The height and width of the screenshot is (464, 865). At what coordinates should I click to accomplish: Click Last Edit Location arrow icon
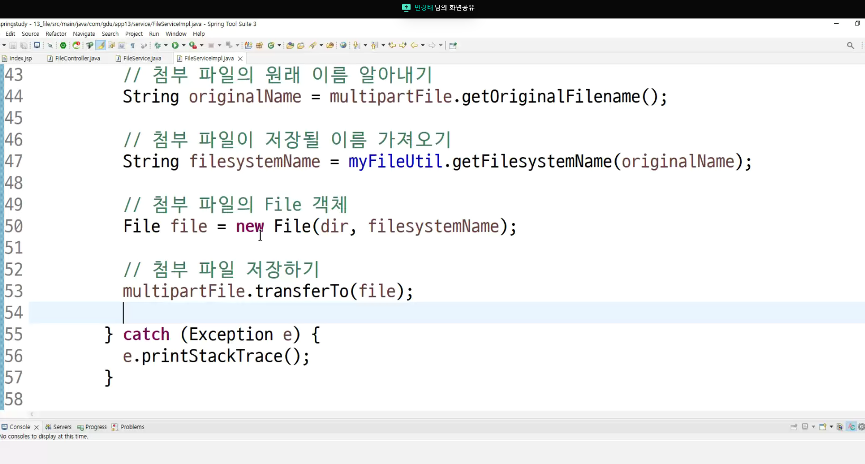(x=392, y=45)
